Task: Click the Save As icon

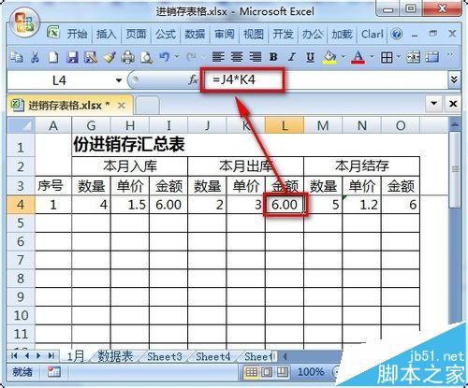Action: point(91,57)
